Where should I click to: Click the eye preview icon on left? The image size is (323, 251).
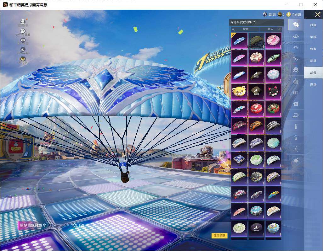[x=23, y=40]
